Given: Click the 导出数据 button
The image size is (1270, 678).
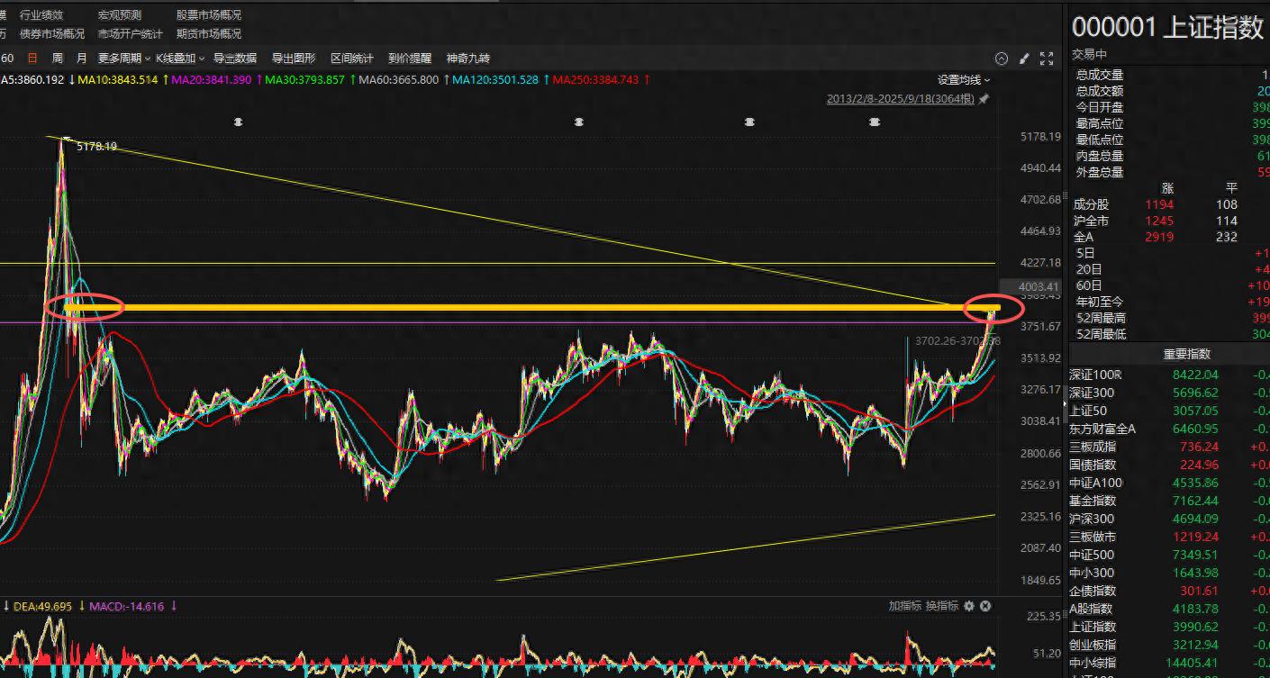Looking at the screenshot, I should (235, 59).
